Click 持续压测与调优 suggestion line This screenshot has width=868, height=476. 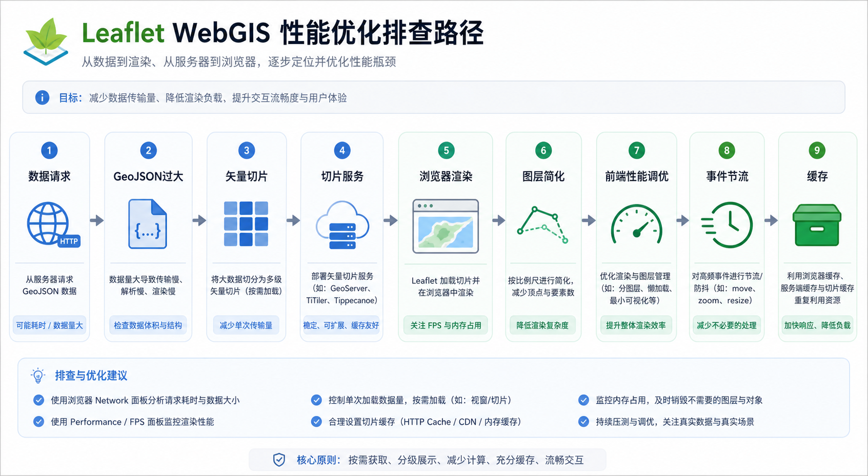point(675,422)
